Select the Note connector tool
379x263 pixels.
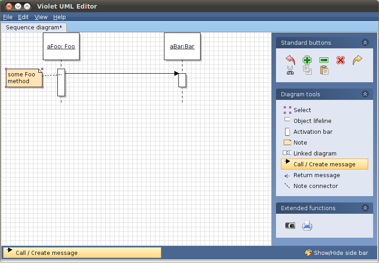(x=315, y=186)
